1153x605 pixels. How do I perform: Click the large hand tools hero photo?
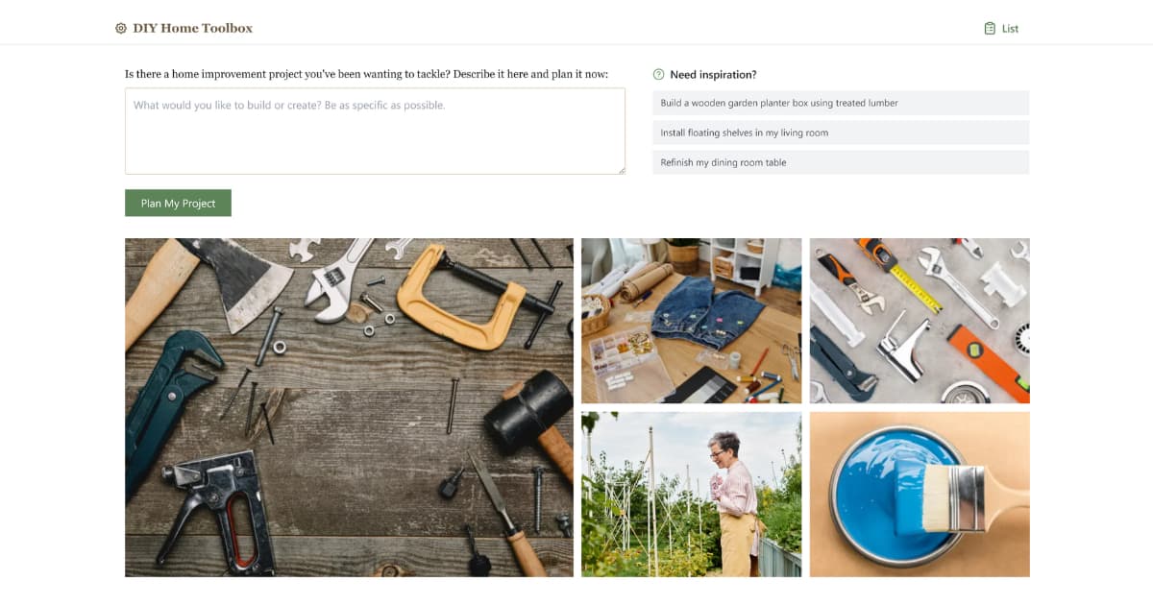[x=348, y=407]
